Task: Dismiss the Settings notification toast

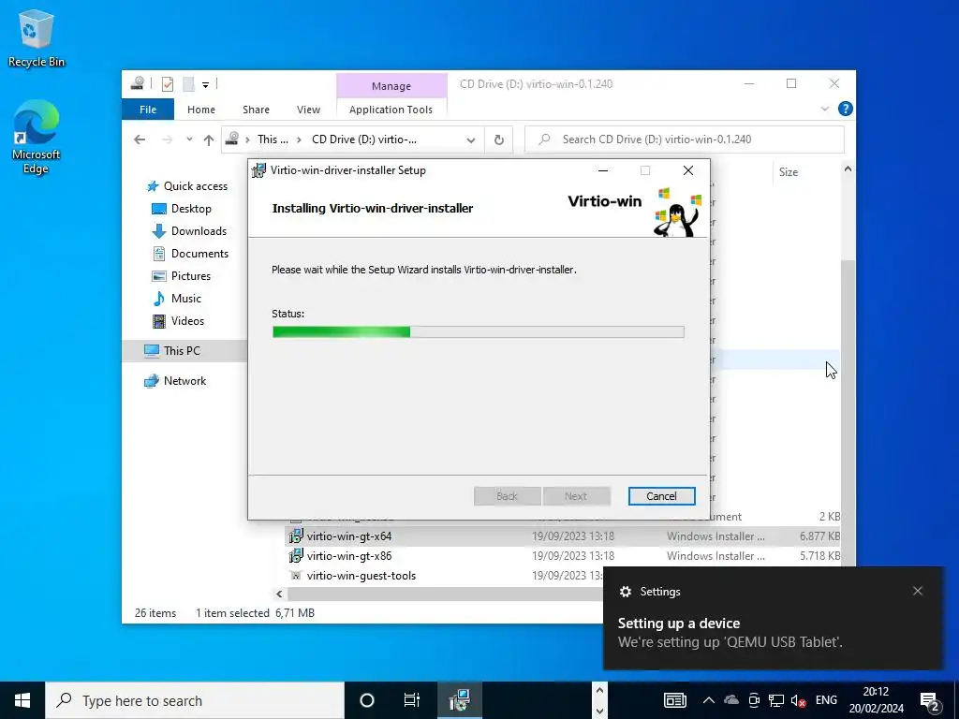Action: (x=918, y=591)
